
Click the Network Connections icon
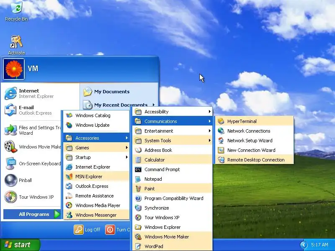tap(221, 131)
